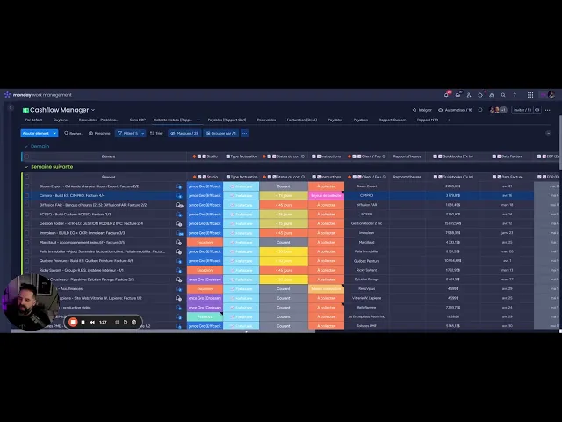
Task: Click the Personne filter button
Action: (x=99, y=133)
